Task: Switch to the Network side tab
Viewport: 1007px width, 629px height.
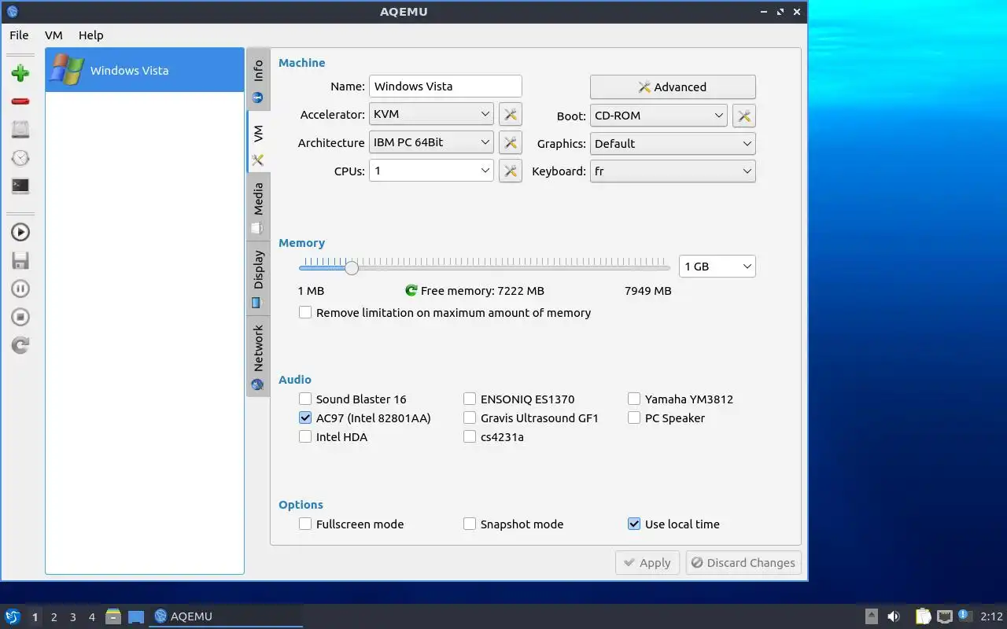Action: 257,357
